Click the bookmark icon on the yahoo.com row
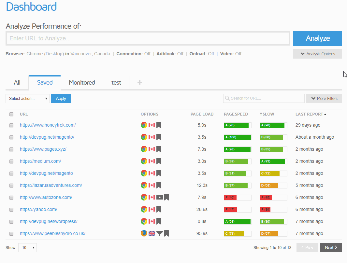The height and width of the screenshot is (263, 347). pos(158,209)
